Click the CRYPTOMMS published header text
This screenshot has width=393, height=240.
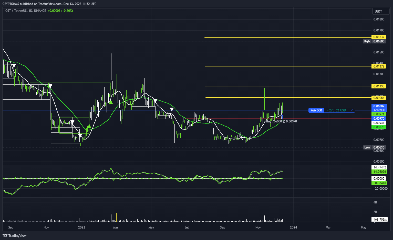(x=49, y=4)
